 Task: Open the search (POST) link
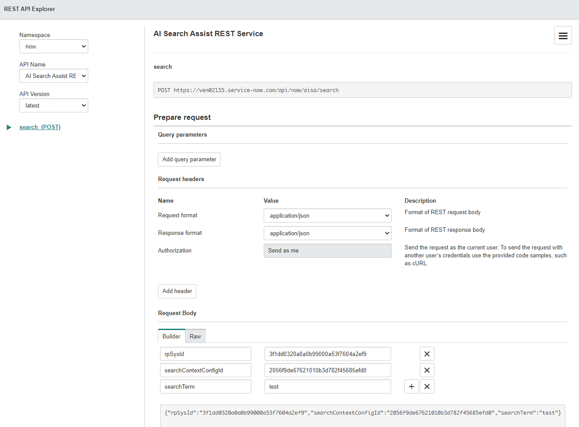[40, 127]
